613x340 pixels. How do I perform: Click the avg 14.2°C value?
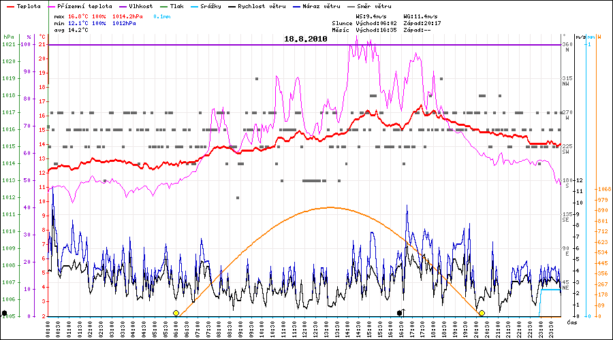71,30
